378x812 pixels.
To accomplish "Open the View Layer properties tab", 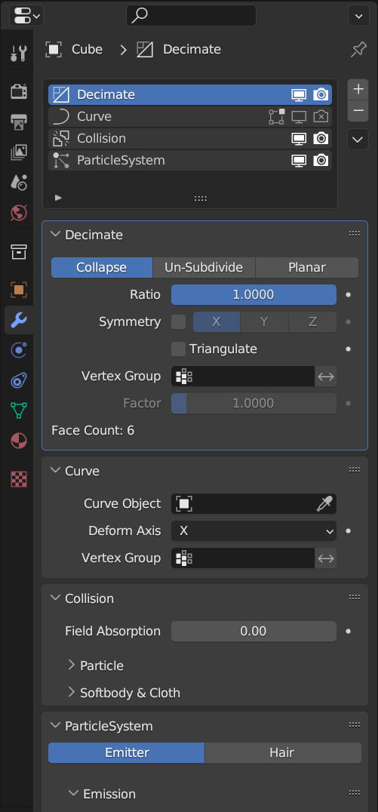I will coord(19,152).
